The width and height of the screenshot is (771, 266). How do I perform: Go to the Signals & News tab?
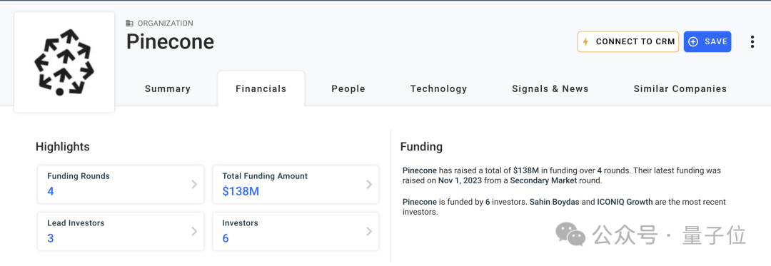(x=550, y=89)
